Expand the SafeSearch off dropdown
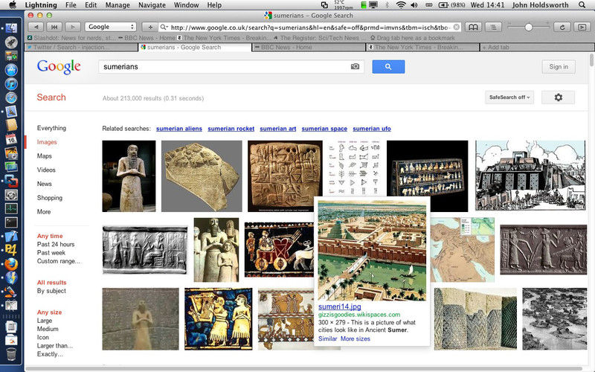 [x=509, y=97]
